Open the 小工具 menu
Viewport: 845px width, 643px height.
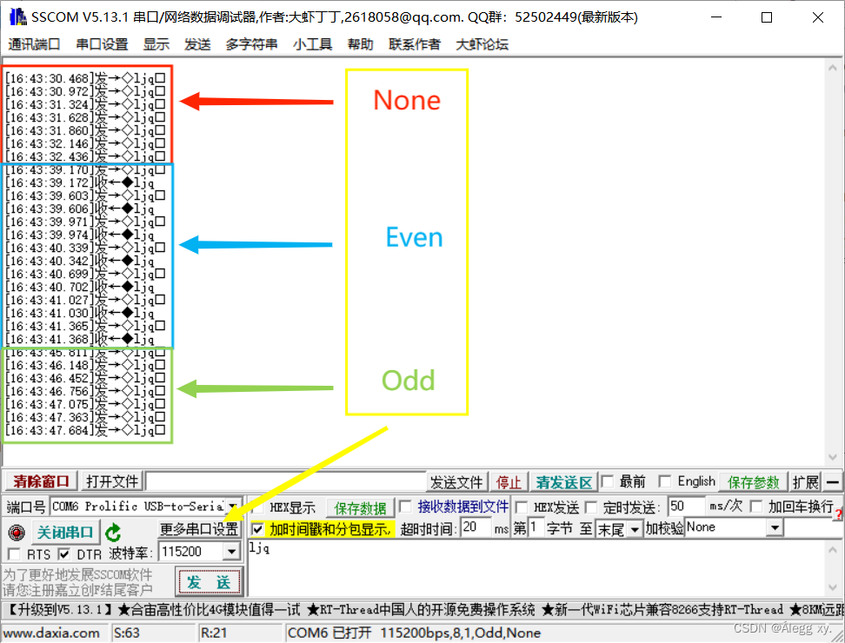(x=313, y=44)
